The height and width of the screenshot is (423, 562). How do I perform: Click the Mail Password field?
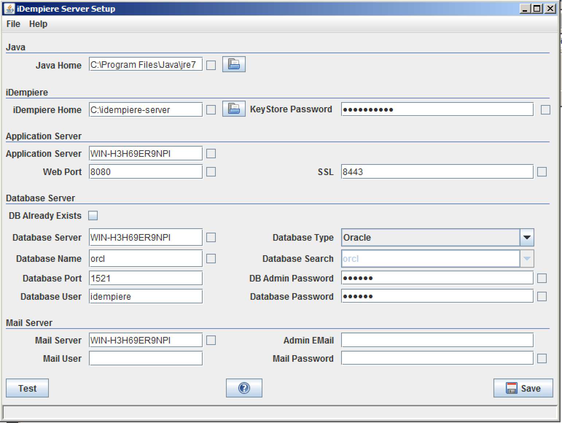click(x=437, y=358)
